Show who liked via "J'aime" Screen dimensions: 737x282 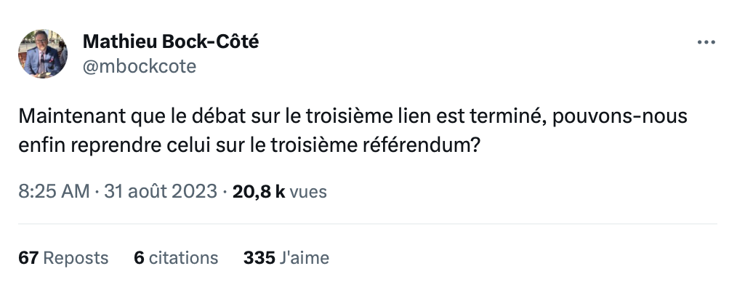(304, 258)
